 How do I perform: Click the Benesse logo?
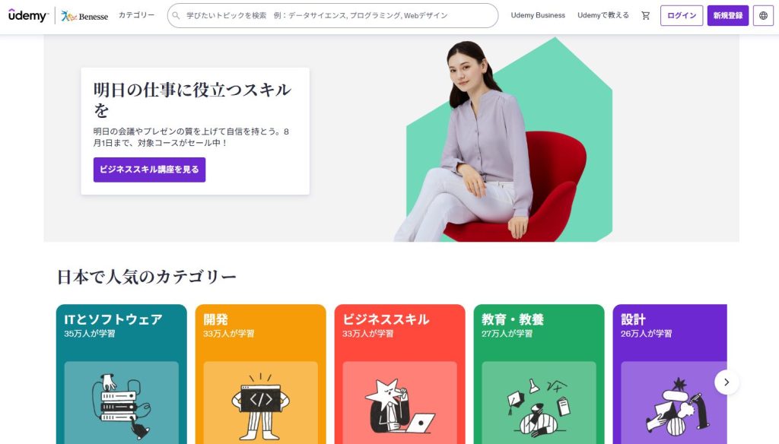[84, 16]
